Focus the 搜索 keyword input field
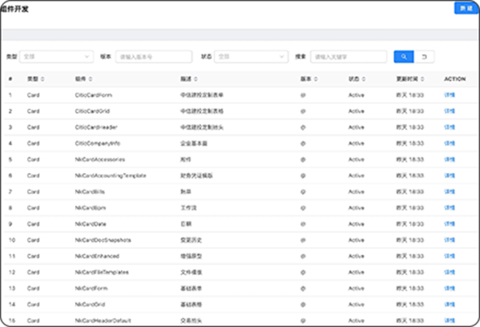The image size is (480, 327). click(349, 57)
